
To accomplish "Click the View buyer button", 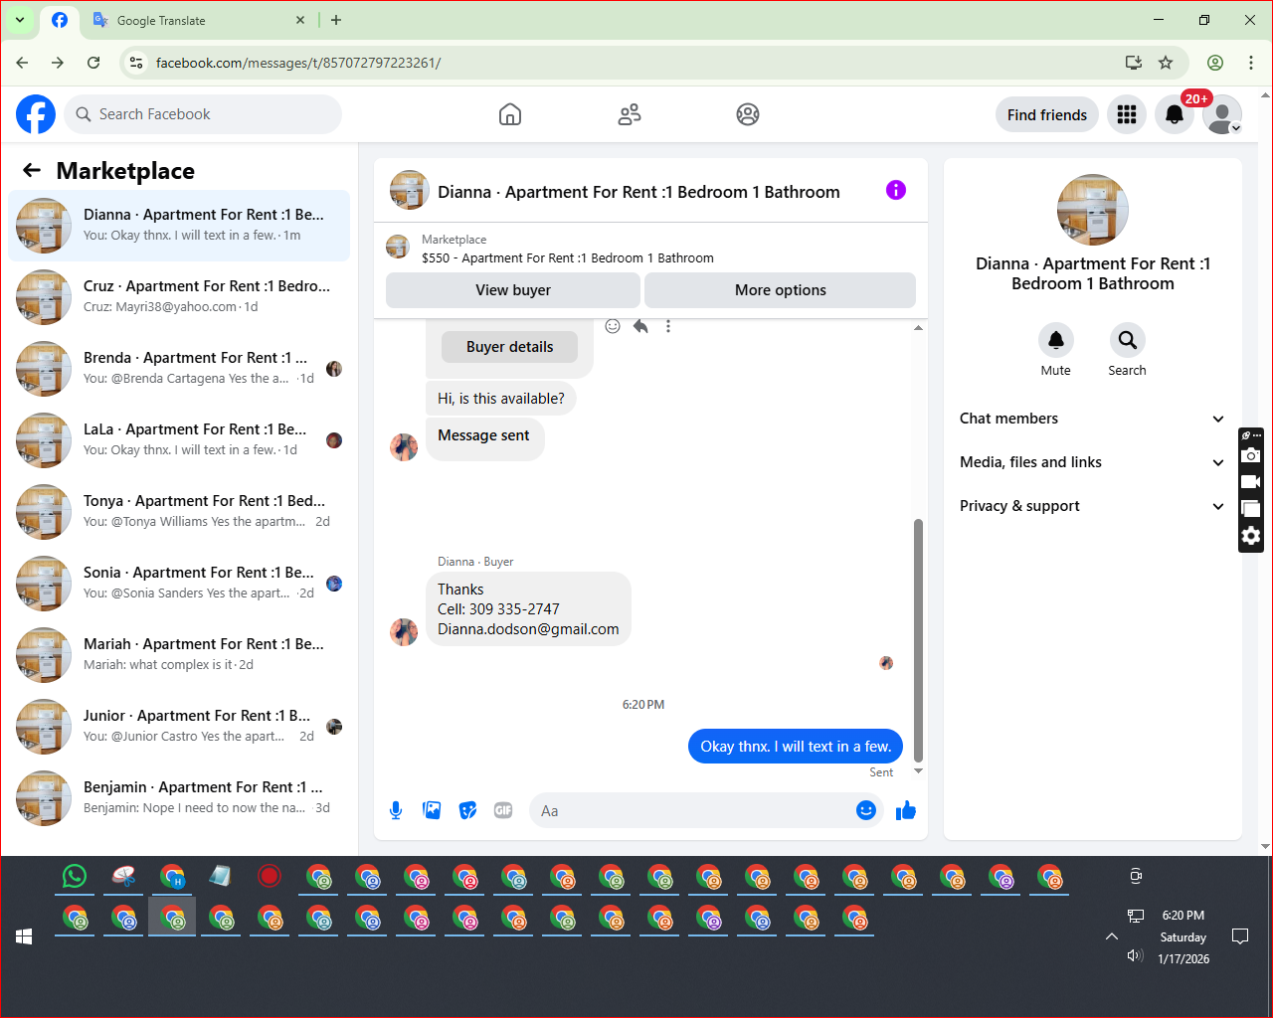I will click(x=513, y=290).
